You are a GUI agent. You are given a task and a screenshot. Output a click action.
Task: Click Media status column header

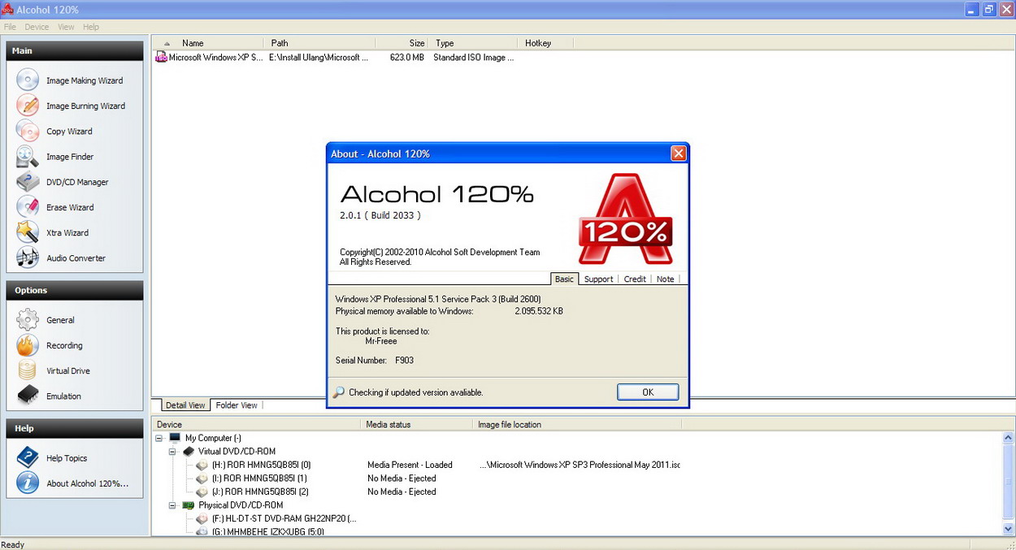pyautogui.click(x=417, y=424)
